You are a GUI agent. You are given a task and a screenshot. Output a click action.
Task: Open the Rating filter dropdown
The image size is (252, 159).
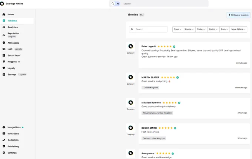[x=213, y=29]
